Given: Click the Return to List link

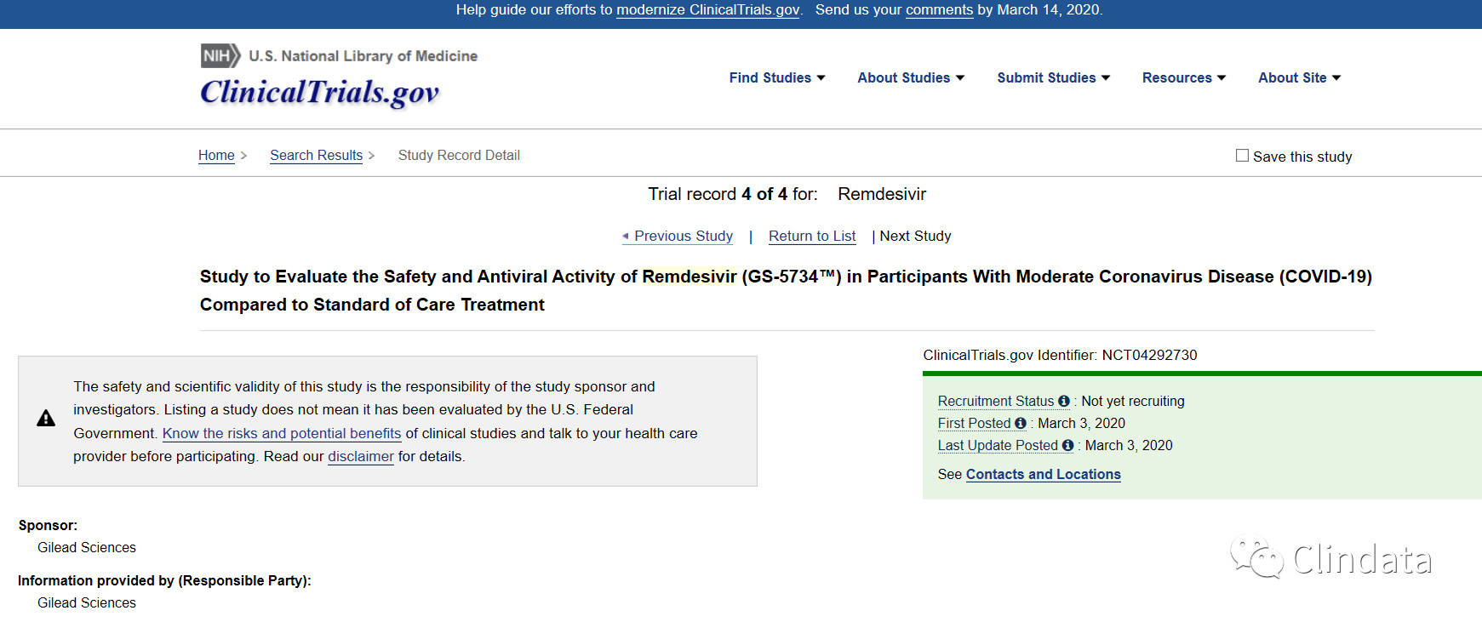Looking at the screenshot, I should click(812, 236).
